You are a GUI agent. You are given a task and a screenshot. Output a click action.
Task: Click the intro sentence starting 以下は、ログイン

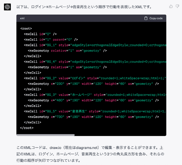[x=84, y=7]
